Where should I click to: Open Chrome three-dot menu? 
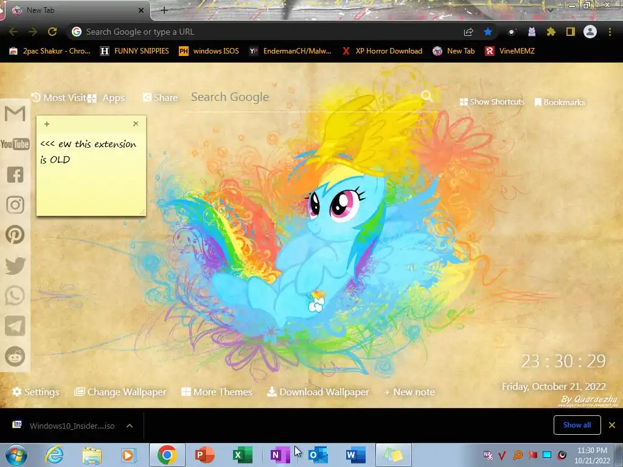coord(610,32)
